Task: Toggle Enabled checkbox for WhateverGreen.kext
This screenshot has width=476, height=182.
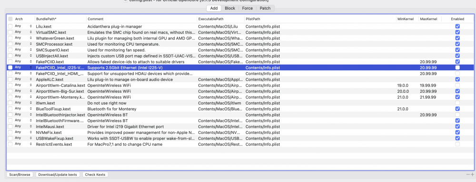Action: [457, 38]
